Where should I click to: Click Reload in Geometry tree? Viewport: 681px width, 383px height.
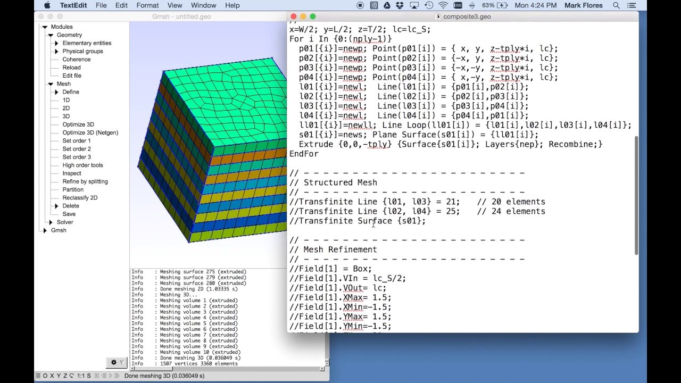[71, 68]
